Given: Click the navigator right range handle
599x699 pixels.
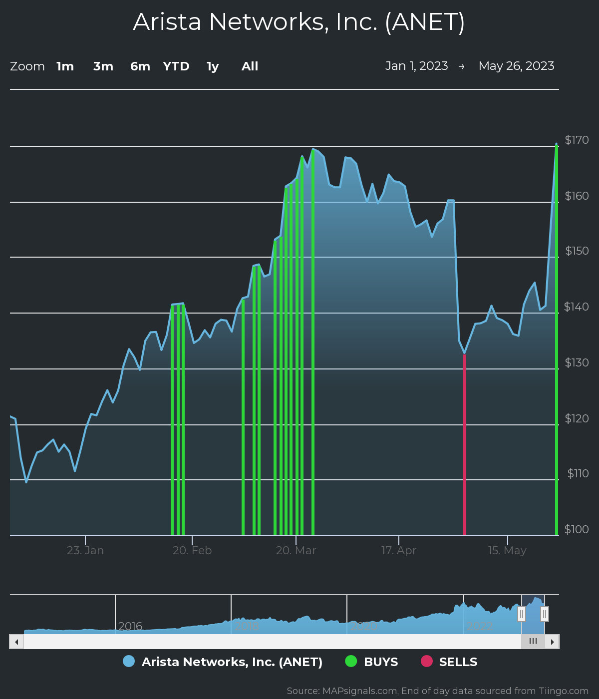Looking at the screenshot, I should point(545,614).
